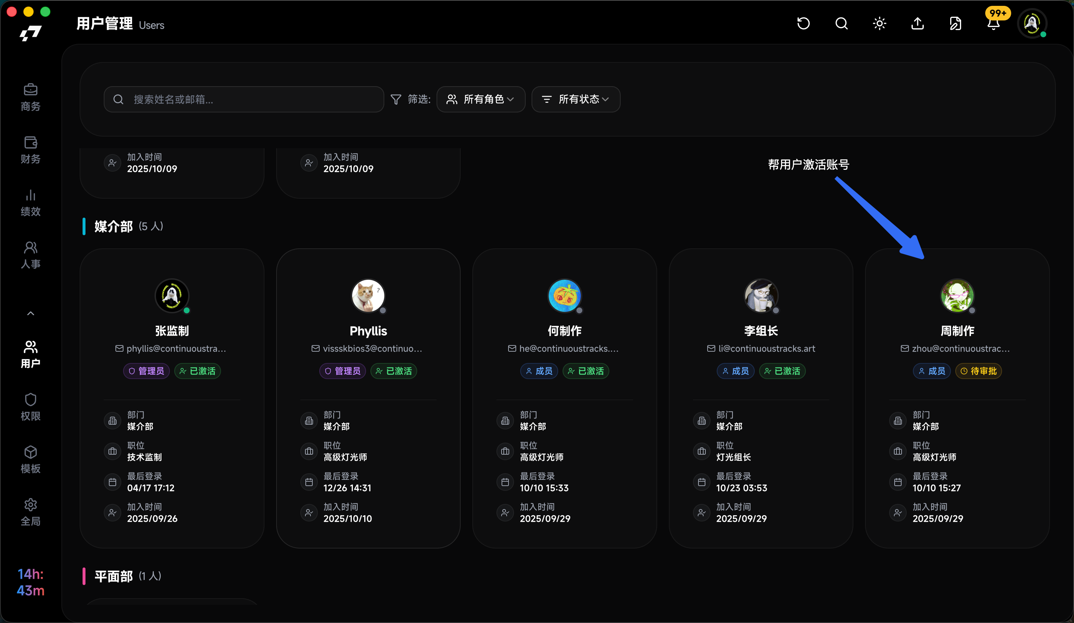Click 张监制's 管理员 badge
The height and width of the screenshot is (623, 1074).
click(146, 371)
